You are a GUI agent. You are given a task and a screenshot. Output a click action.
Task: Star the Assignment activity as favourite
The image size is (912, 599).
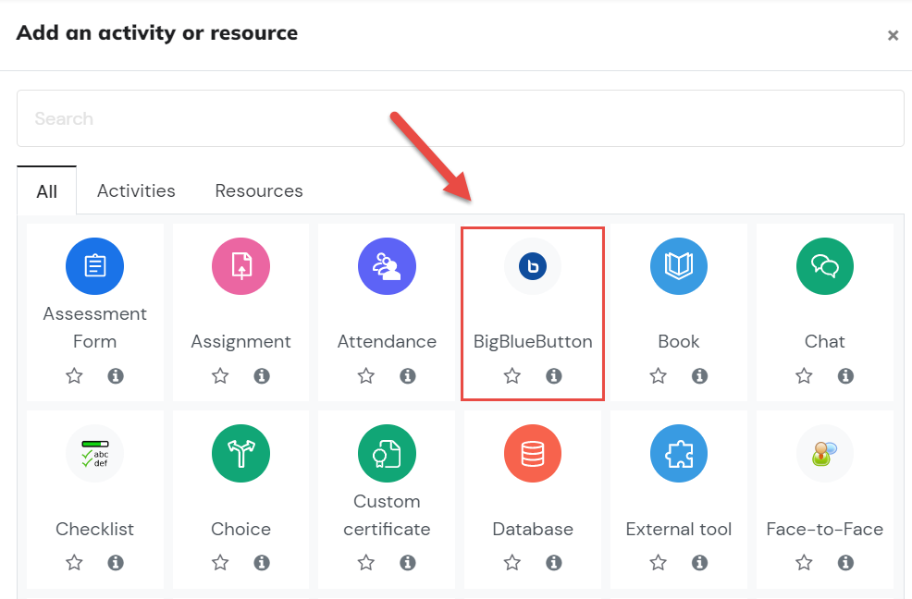pos(220,375)
